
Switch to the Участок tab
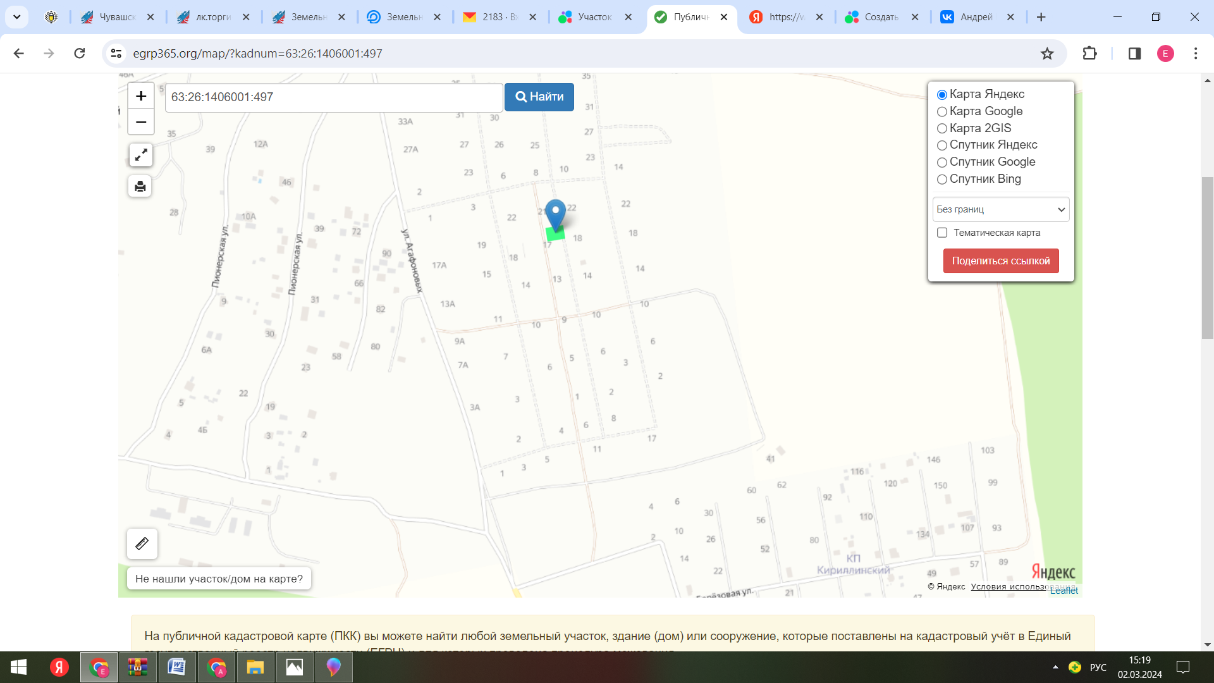594,17
